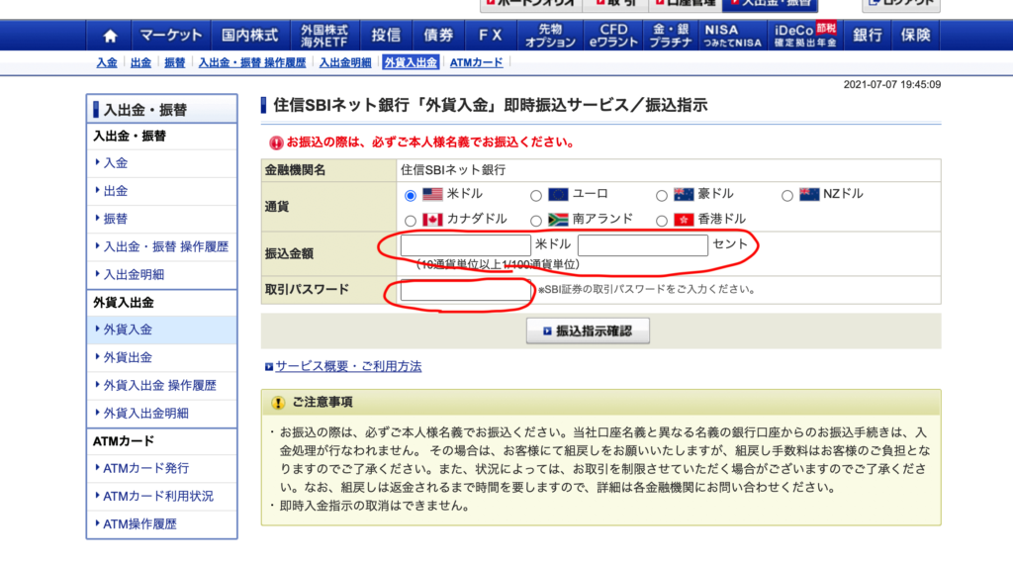1013x566 pixels.
Task: Open 外貨出金 in the left sidebar
Action: tap(161, 357)
